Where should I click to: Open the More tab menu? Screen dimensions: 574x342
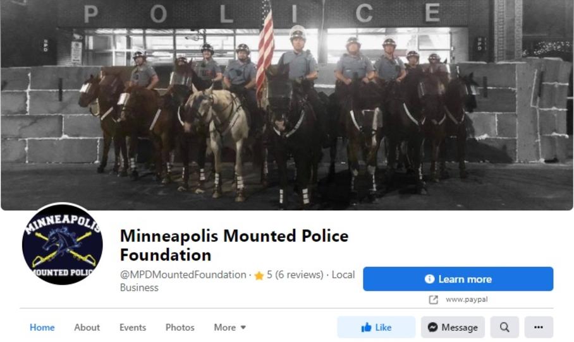click(x=229, y=327)
